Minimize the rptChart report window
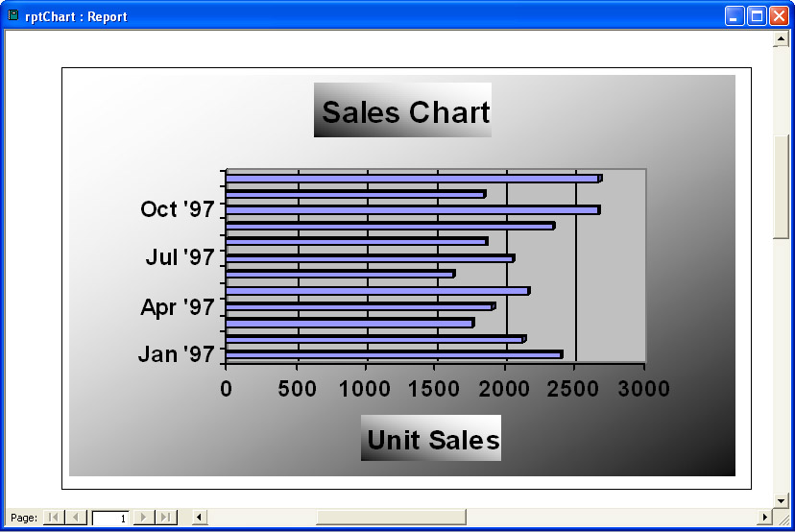This screenshot has height=532, width=795. tap(735, 15)
